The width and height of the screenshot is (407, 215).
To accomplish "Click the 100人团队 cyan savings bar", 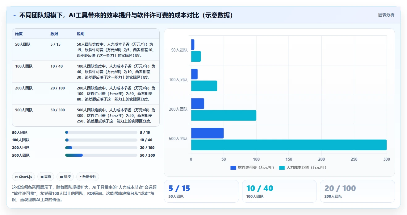I will point(204,86).
